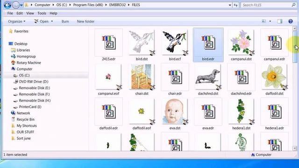Click the search magnifier icon
Viewport: 299px width, 168px height.
[x=293, y=5]
